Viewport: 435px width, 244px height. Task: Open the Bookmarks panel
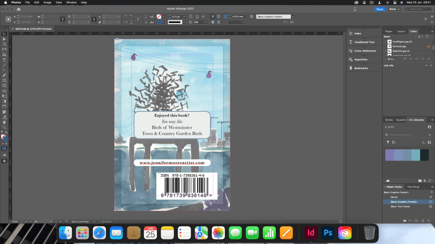(361, 68)
